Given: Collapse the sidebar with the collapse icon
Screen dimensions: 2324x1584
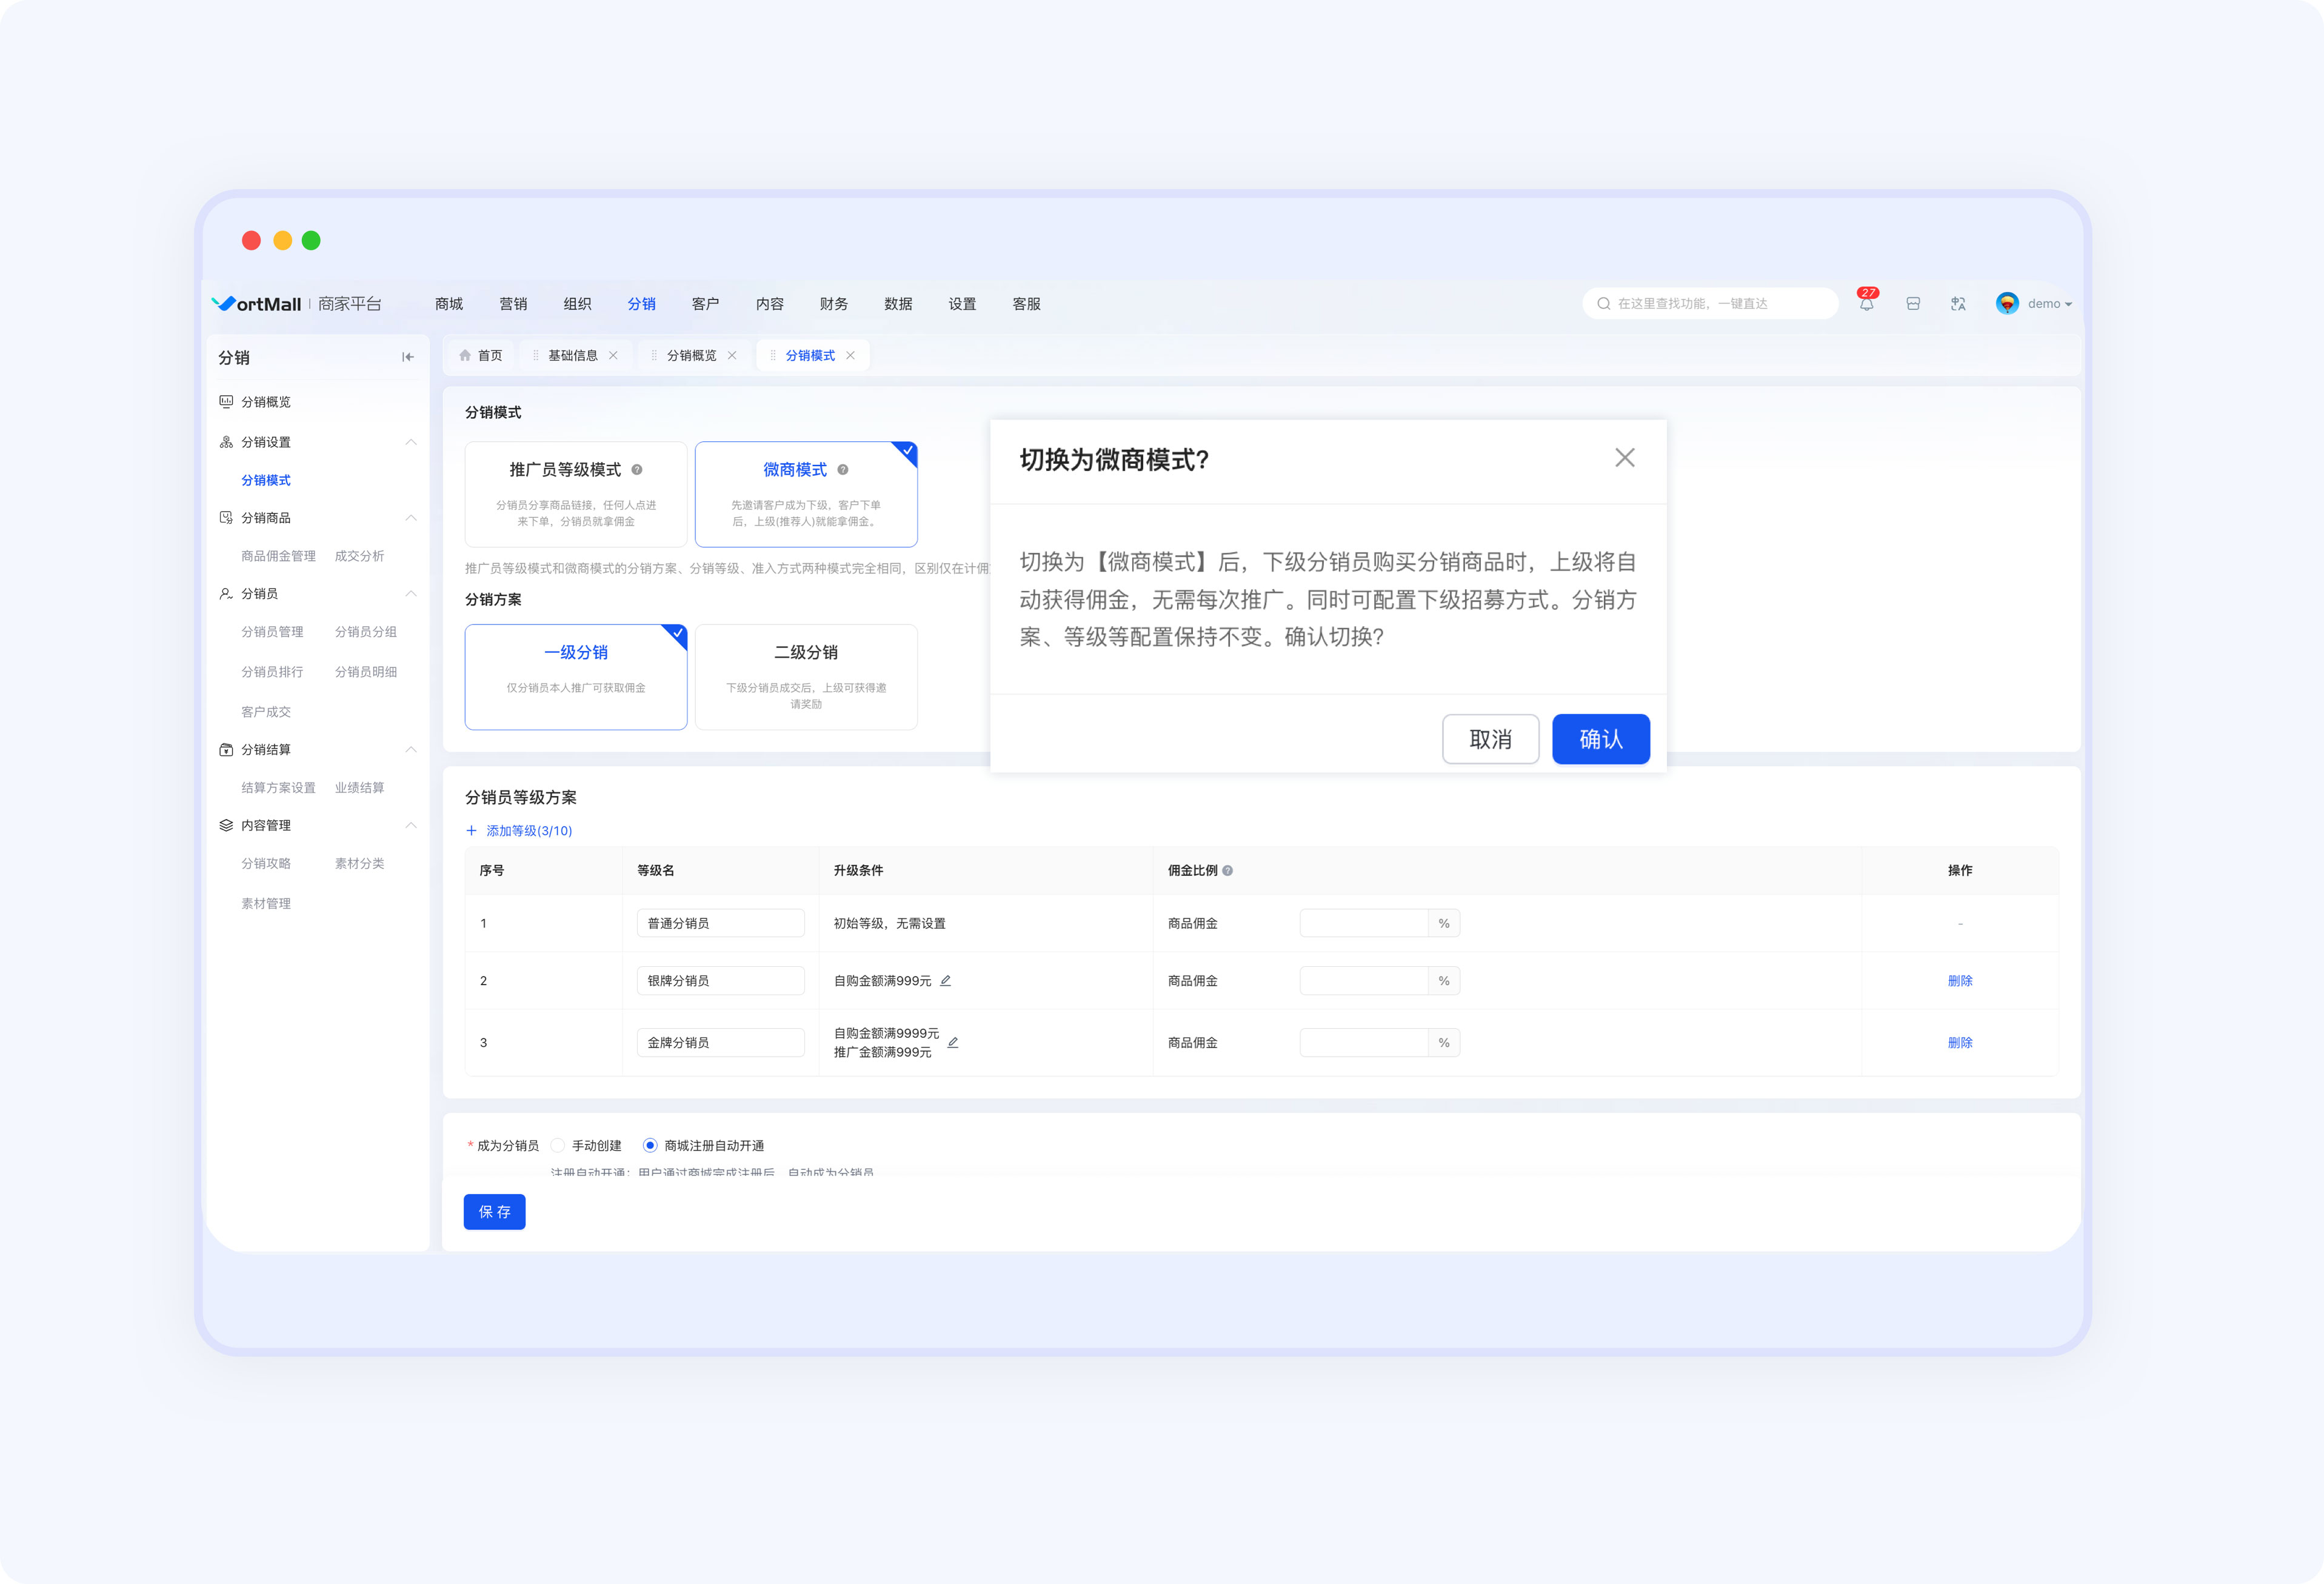Looking at the screenshot, I should (x=408, y=357).
